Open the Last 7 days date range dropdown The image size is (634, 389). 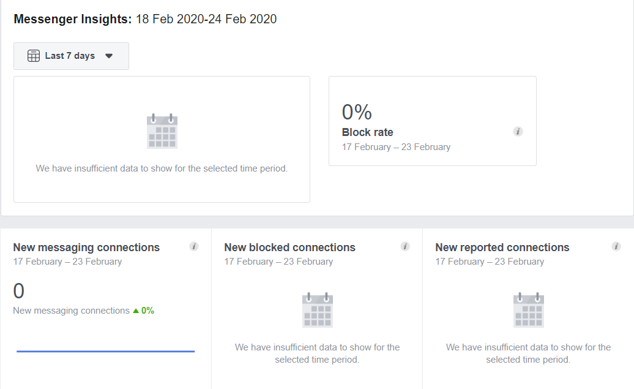point(71,55)
